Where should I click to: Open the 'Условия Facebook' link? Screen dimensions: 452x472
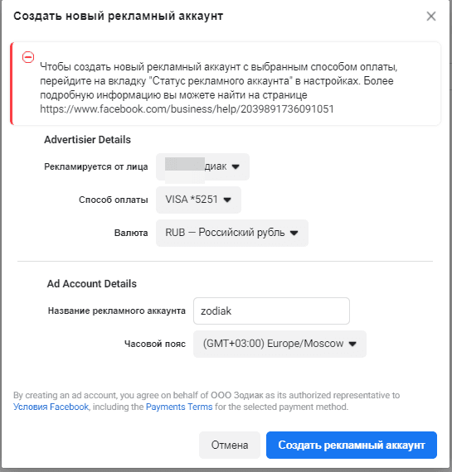pyautogui.click(x=51, y=407)
